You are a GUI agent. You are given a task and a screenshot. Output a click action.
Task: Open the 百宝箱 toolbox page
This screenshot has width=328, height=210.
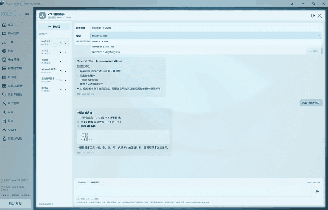(9, 77)
